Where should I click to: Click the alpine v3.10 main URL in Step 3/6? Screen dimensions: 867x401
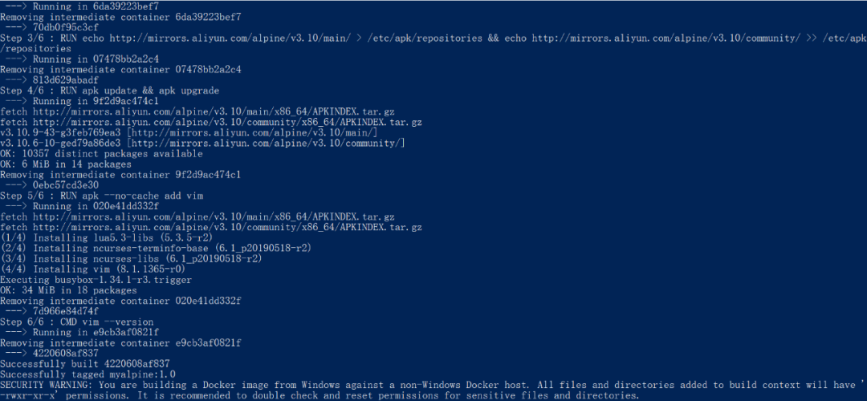coord(229,38)
